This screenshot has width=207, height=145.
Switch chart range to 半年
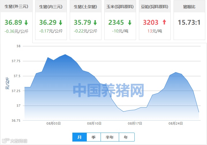click(110, 137)
